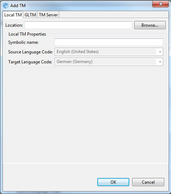
Task: Click the Location label
Action: (x=14, y=25)
